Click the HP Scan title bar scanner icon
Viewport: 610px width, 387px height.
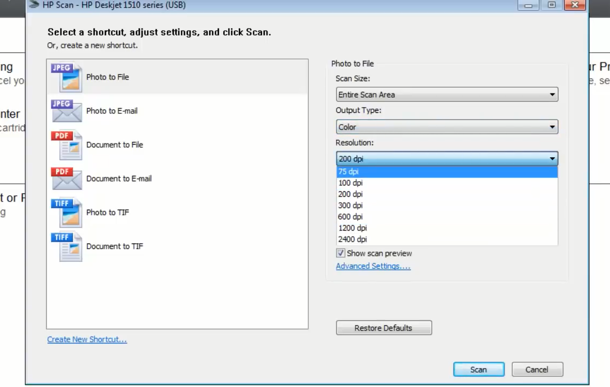coord(34,5)
